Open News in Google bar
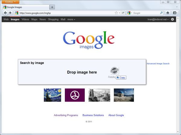This screenshot has height=135, width=181. tap(43, 20)
